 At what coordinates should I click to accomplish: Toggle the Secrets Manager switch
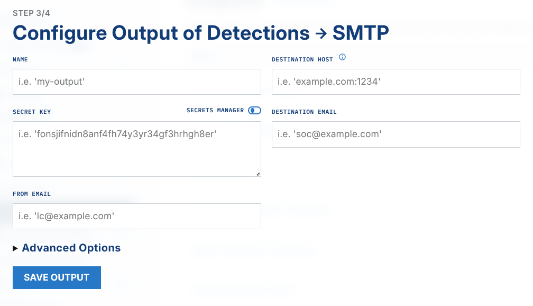[x=254, y=111]
